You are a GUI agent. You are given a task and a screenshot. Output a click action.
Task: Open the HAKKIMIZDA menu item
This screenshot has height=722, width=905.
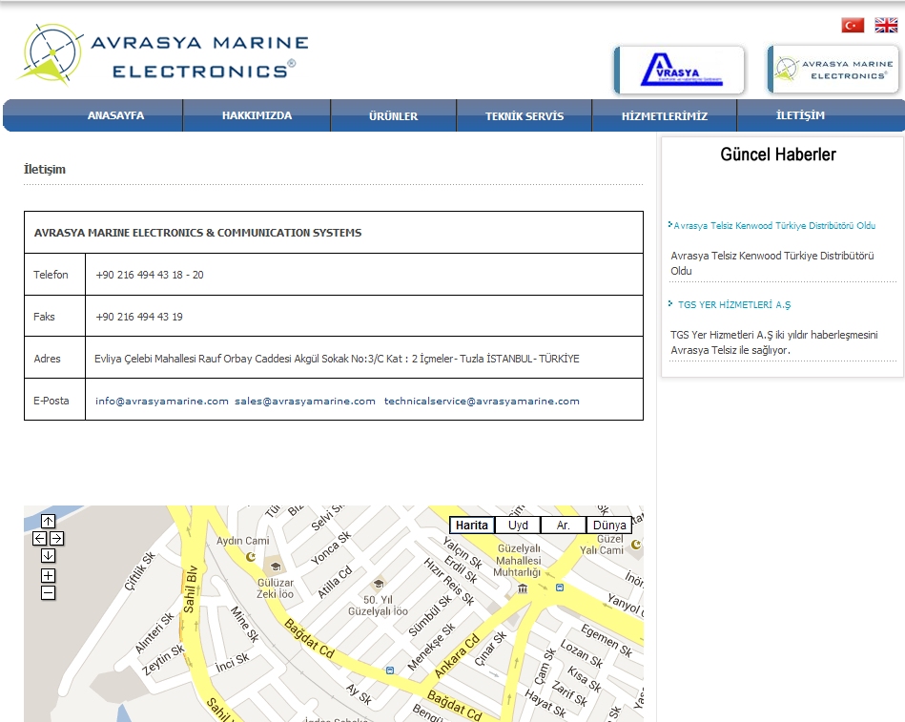pyautogui.click(x=257, y=115)
